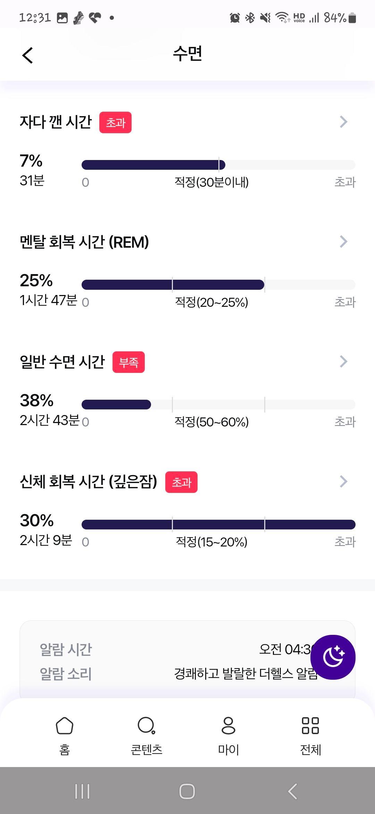Open the 홈 home tab icon
The height and width of the screenshot is (814, 375).
(x=65, y=726)
